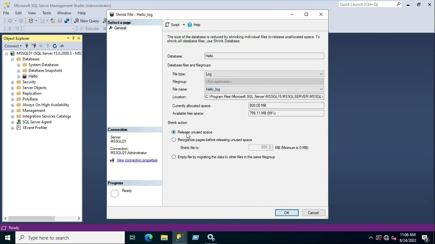Click the XEvent Profiler icon in tree
The height and width of the screenshot is (244, 435).
pyautogui.click(x=18, y=128)
